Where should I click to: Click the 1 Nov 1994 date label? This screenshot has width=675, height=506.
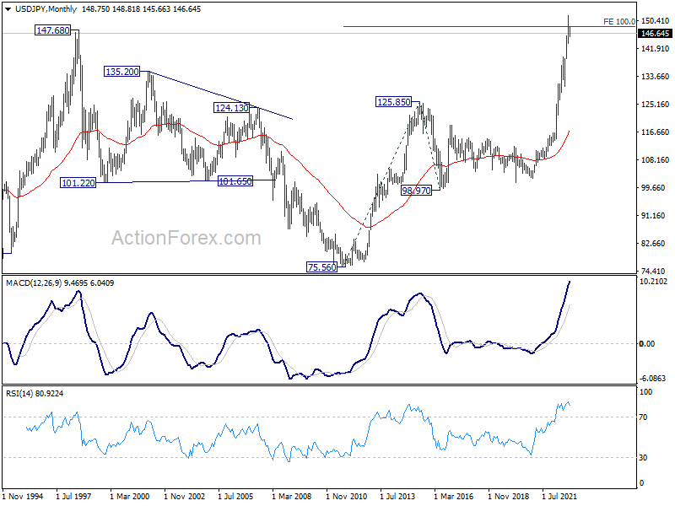pyautogui.click(x=23, y=497)
